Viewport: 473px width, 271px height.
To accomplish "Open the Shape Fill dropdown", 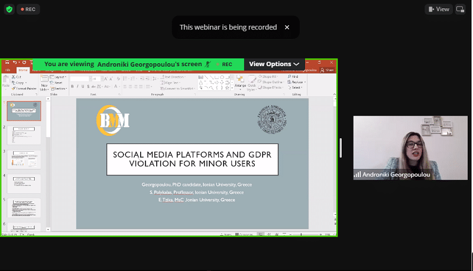I will click(x=268, y=77).
